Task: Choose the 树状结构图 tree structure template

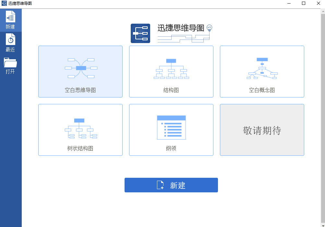Action: point(80,130)
